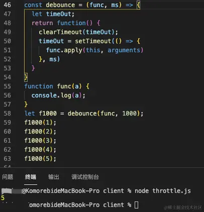Click the terminal output number 5
204x212 pixels.
(3, 198)
